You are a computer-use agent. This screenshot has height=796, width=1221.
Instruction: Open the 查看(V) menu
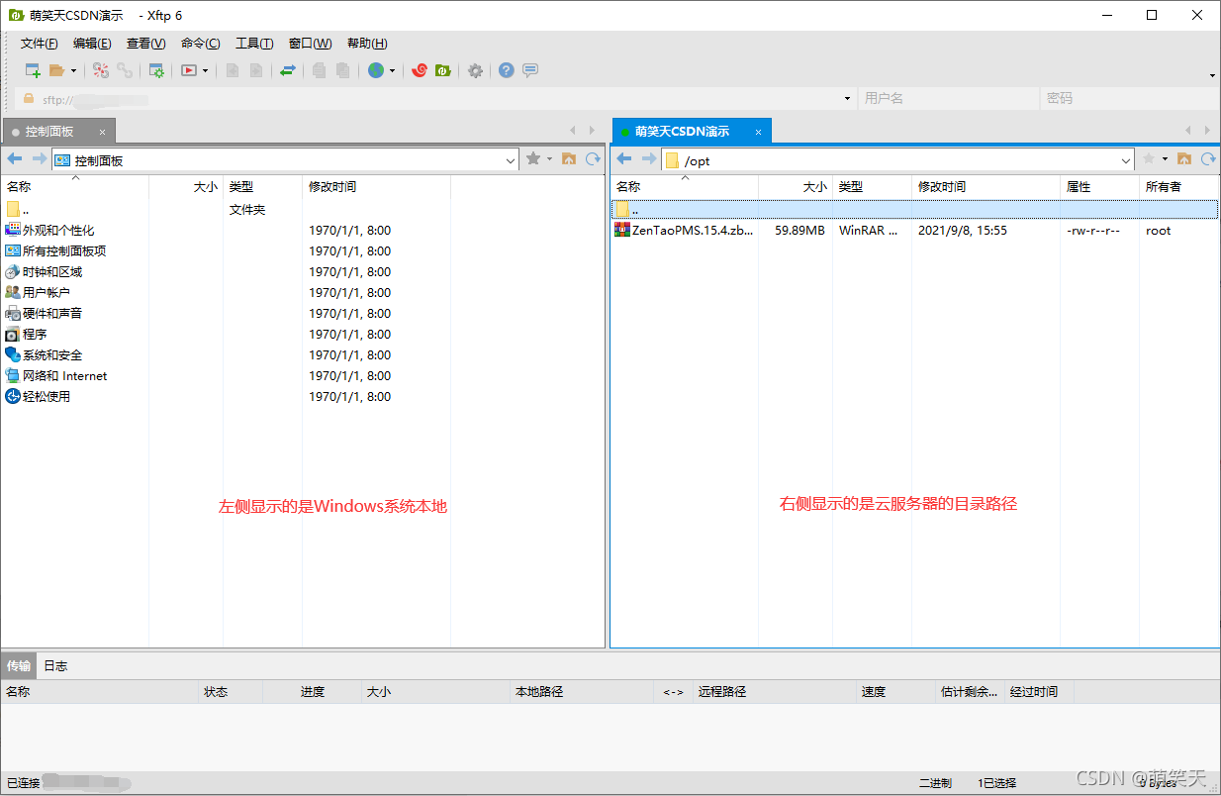tap(145, 44)
